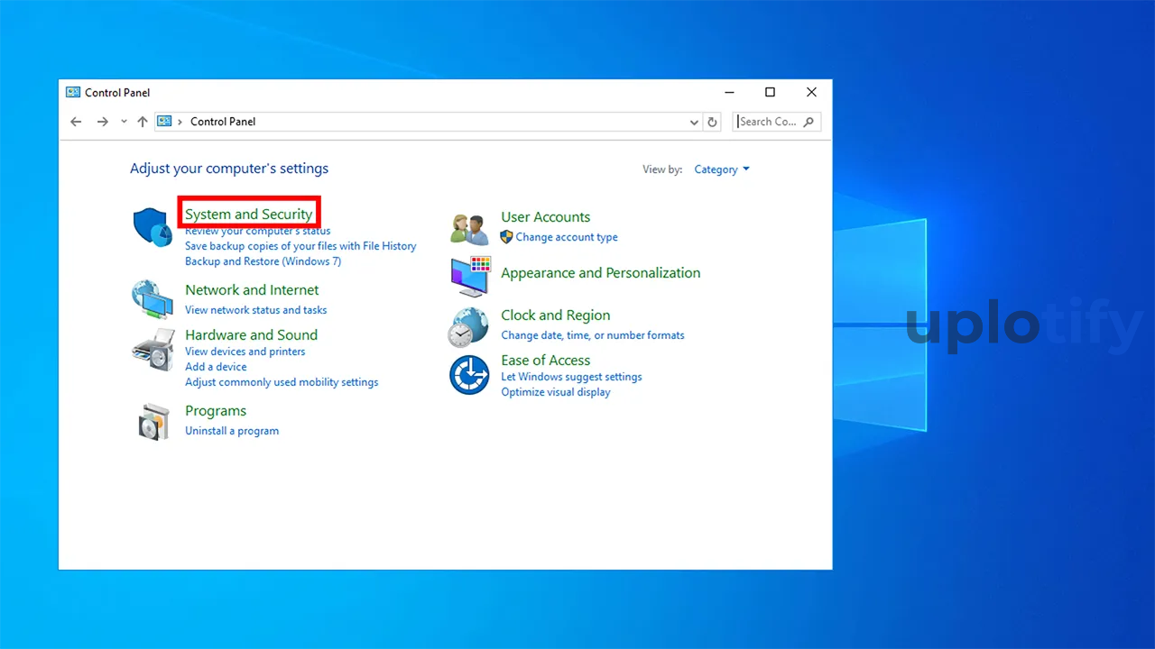Click the Control Panel title bar icon
The width and height of the screenshot is (1155, 649).
tap(73, 92)
